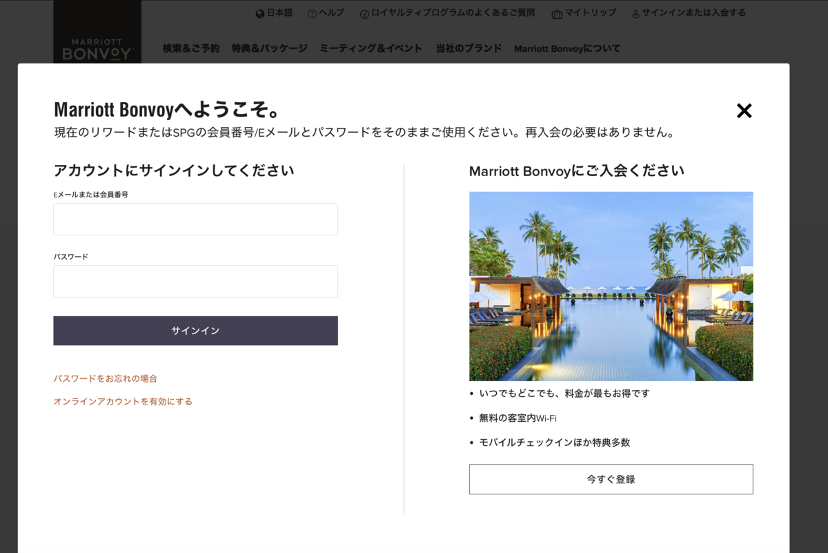Open the ミーティング&イベント menu
828x553 pixels.
pyautogui.click(x=371, y=48)
